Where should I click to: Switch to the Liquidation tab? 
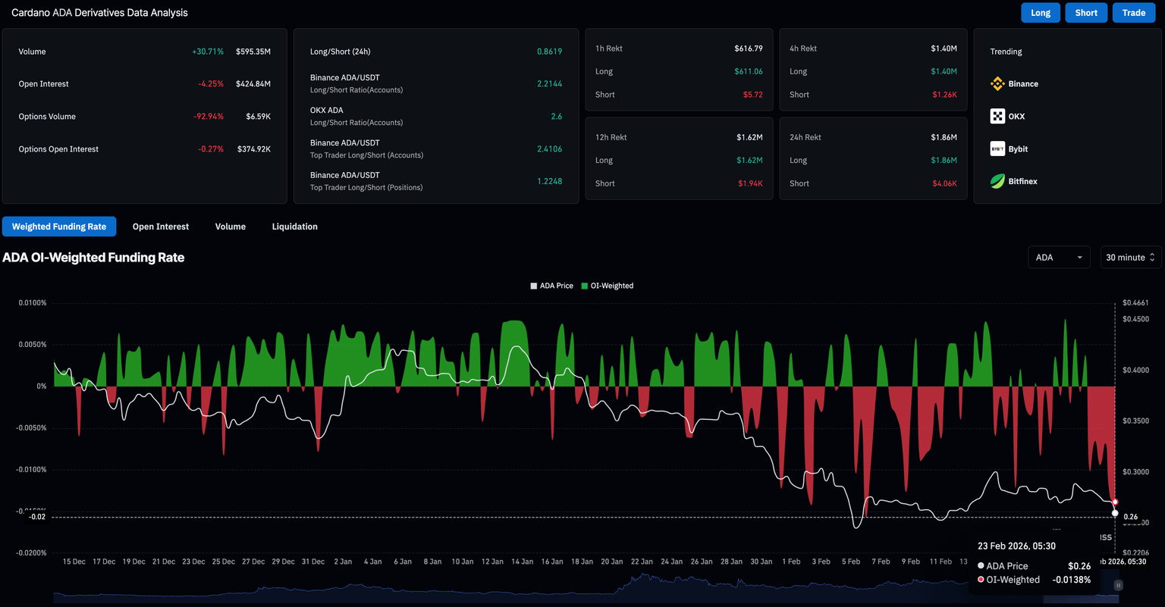[x=294, y=227]
